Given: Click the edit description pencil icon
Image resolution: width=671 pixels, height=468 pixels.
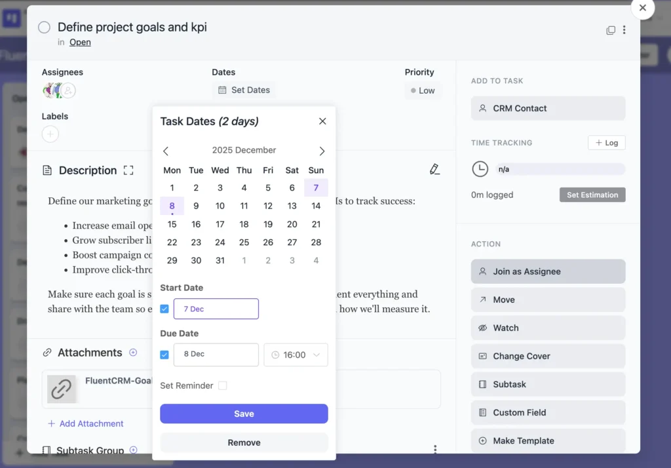Looking at the screenshot, I should 434,169.
